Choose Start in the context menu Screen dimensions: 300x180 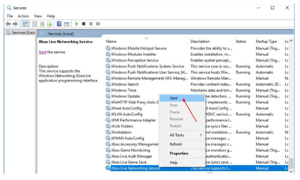point(182,98)
